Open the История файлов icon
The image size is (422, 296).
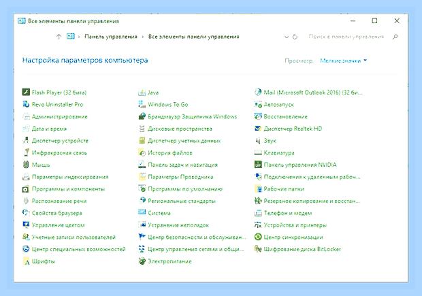[x=142, y=152]
